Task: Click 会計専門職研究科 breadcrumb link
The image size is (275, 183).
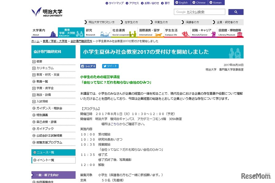Action: pyautogui.click(x=81, y=41)
